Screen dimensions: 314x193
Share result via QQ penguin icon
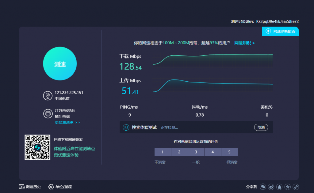click(x=279, y=187)
